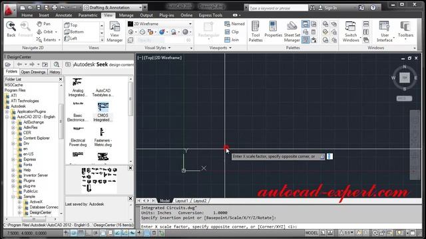
Task: Toggle the command line palette button in ribbon
Action: point(306,24)
